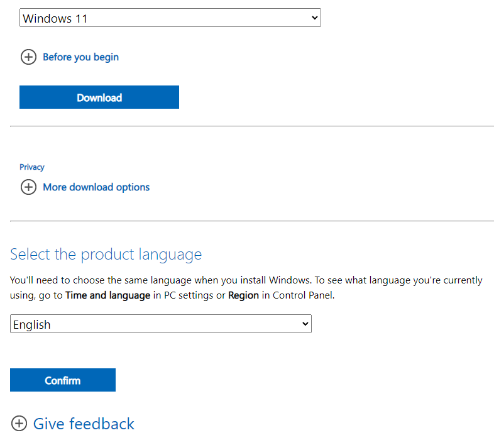Open the Give feedback text link

coord(84,424)
